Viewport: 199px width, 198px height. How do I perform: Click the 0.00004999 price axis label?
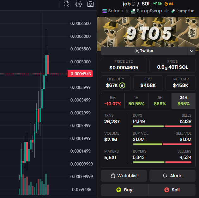81,177
